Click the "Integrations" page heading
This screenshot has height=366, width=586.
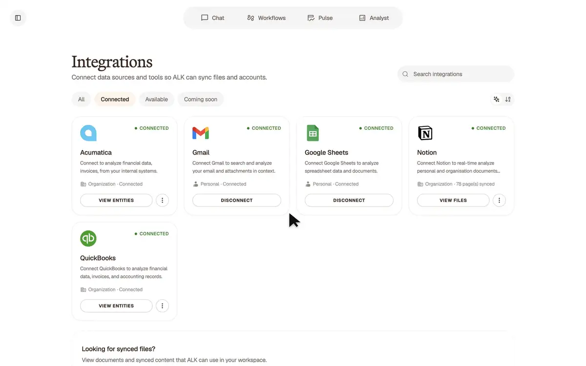112,62
